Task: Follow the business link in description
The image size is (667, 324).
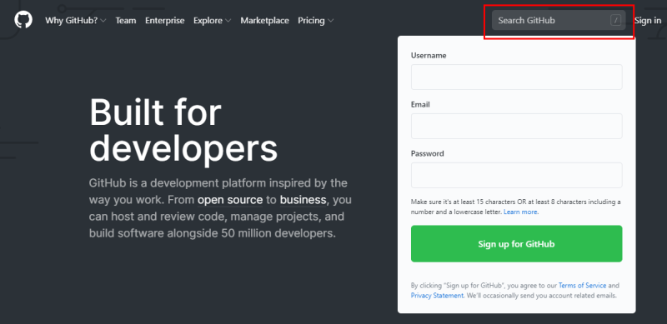Action: pos(303,200)
